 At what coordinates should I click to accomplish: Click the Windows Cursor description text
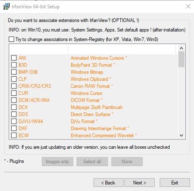[86, 93]
